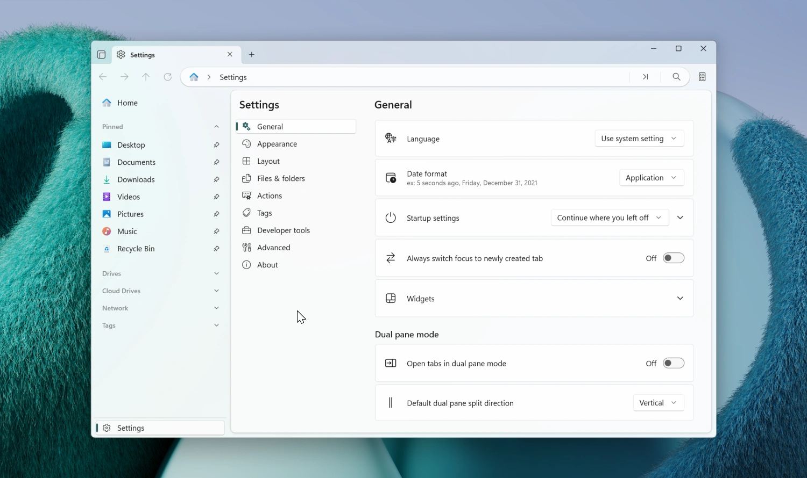Add a new tab with plus button

point(251,54)
